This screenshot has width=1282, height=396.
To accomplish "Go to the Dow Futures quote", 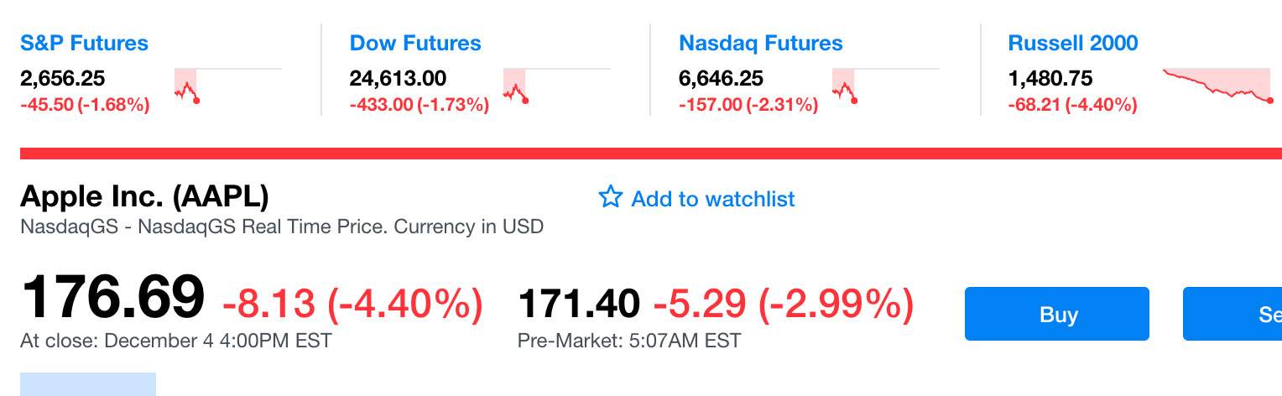I will point(415,43).
